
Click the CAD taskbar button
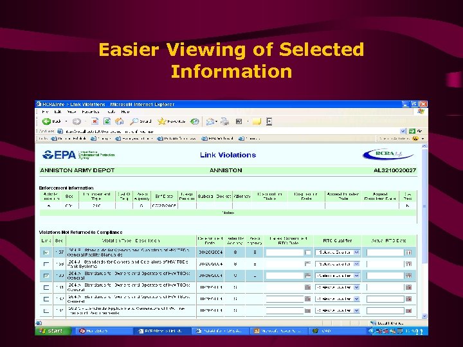pyautogui.click(x=337, y=331)
